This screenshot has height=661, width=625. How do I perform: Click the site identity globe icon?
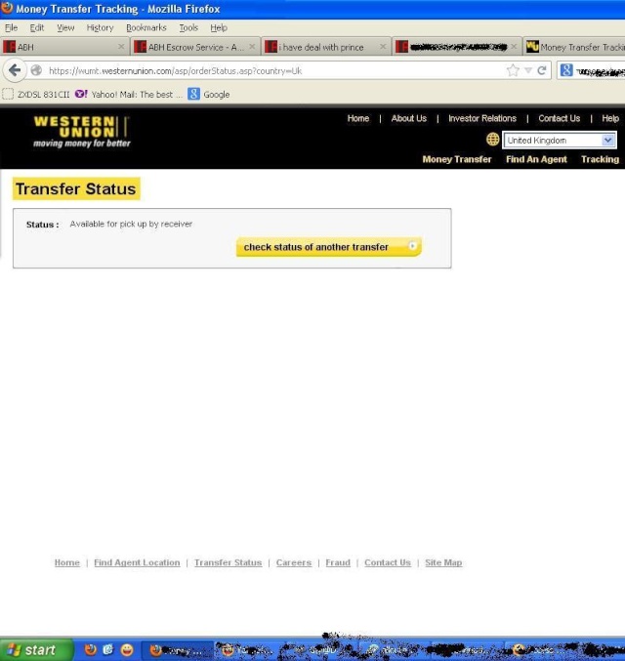click(36, 70)
